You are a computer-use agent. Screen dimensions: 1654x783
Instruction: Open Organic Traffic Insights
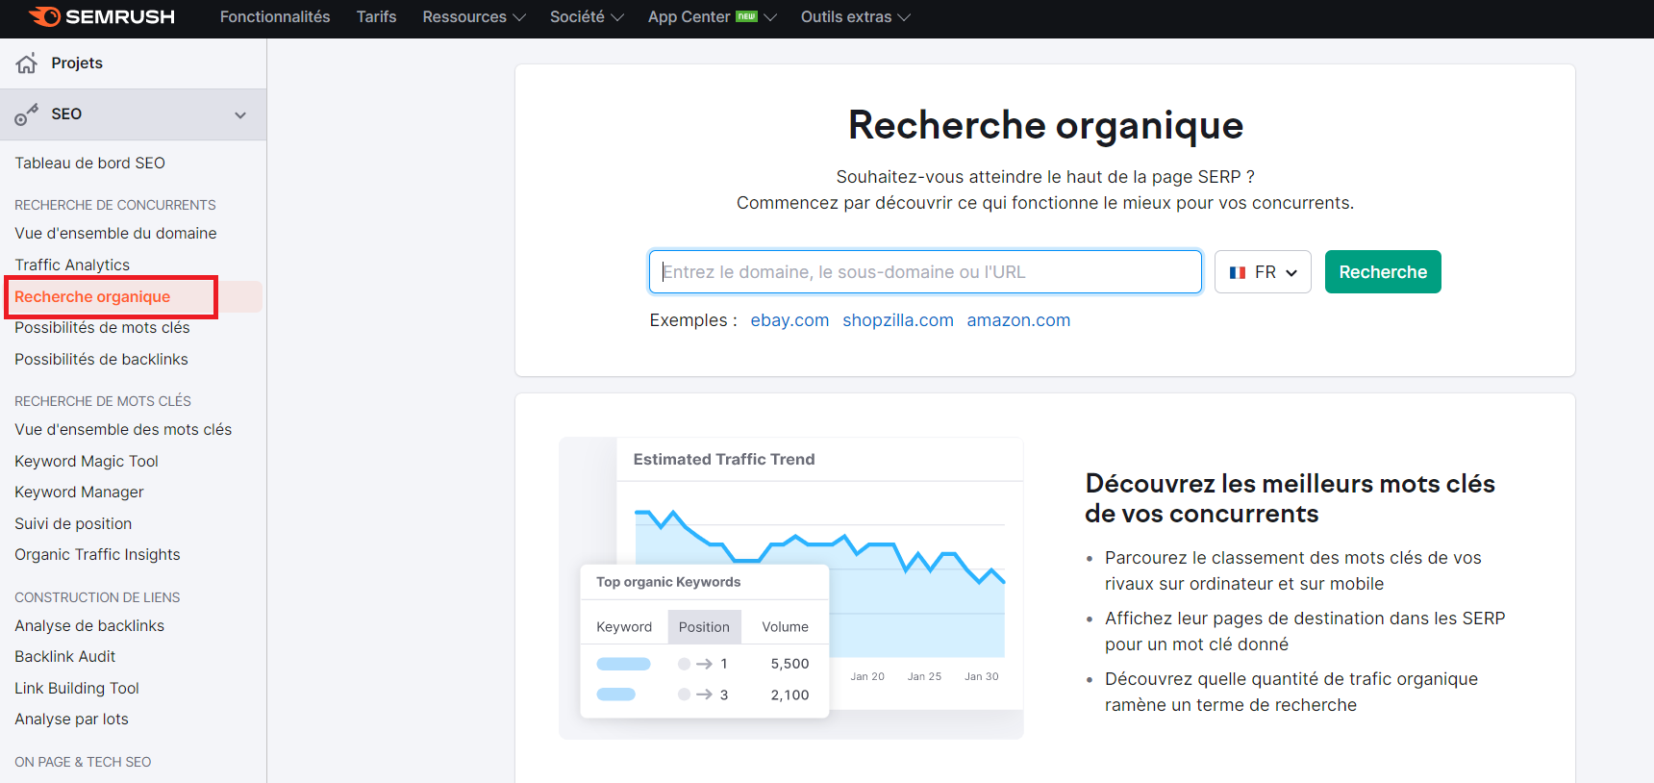97,555
